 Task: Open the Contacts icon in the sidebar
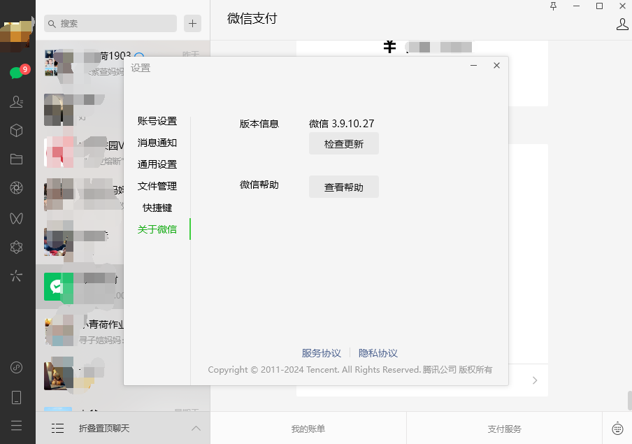(17, 101)
